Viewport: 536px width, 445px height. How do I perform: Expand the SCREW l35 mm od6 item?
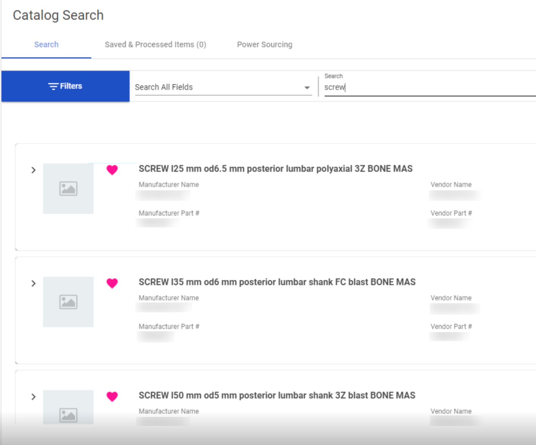(x=33, y=283)
